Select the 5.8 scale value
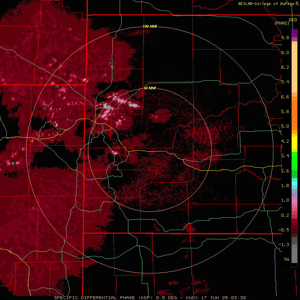The height and width of the screenshot is (300, 300). pos(285,112)
